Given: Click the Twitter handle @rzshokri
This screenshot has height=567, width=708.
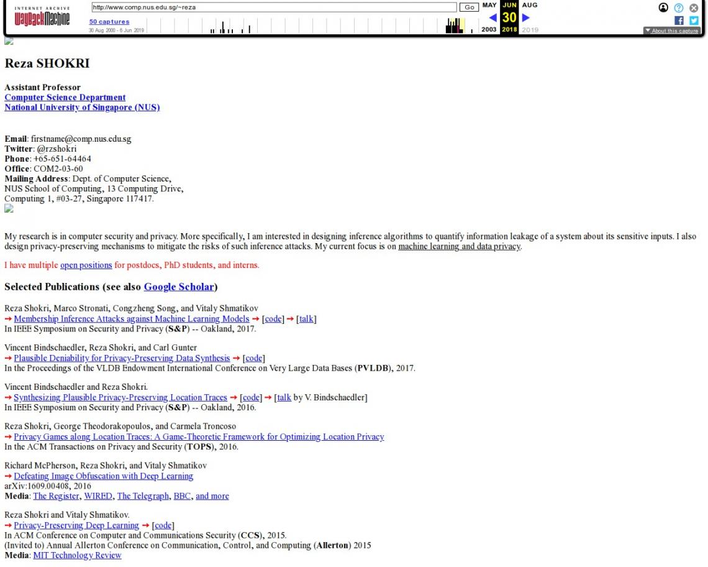Looking at the screenshot, I should (57, 149).
